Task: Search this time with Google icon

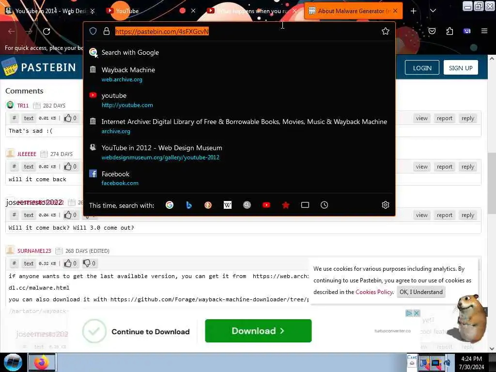Action: [x=170, y=205]
